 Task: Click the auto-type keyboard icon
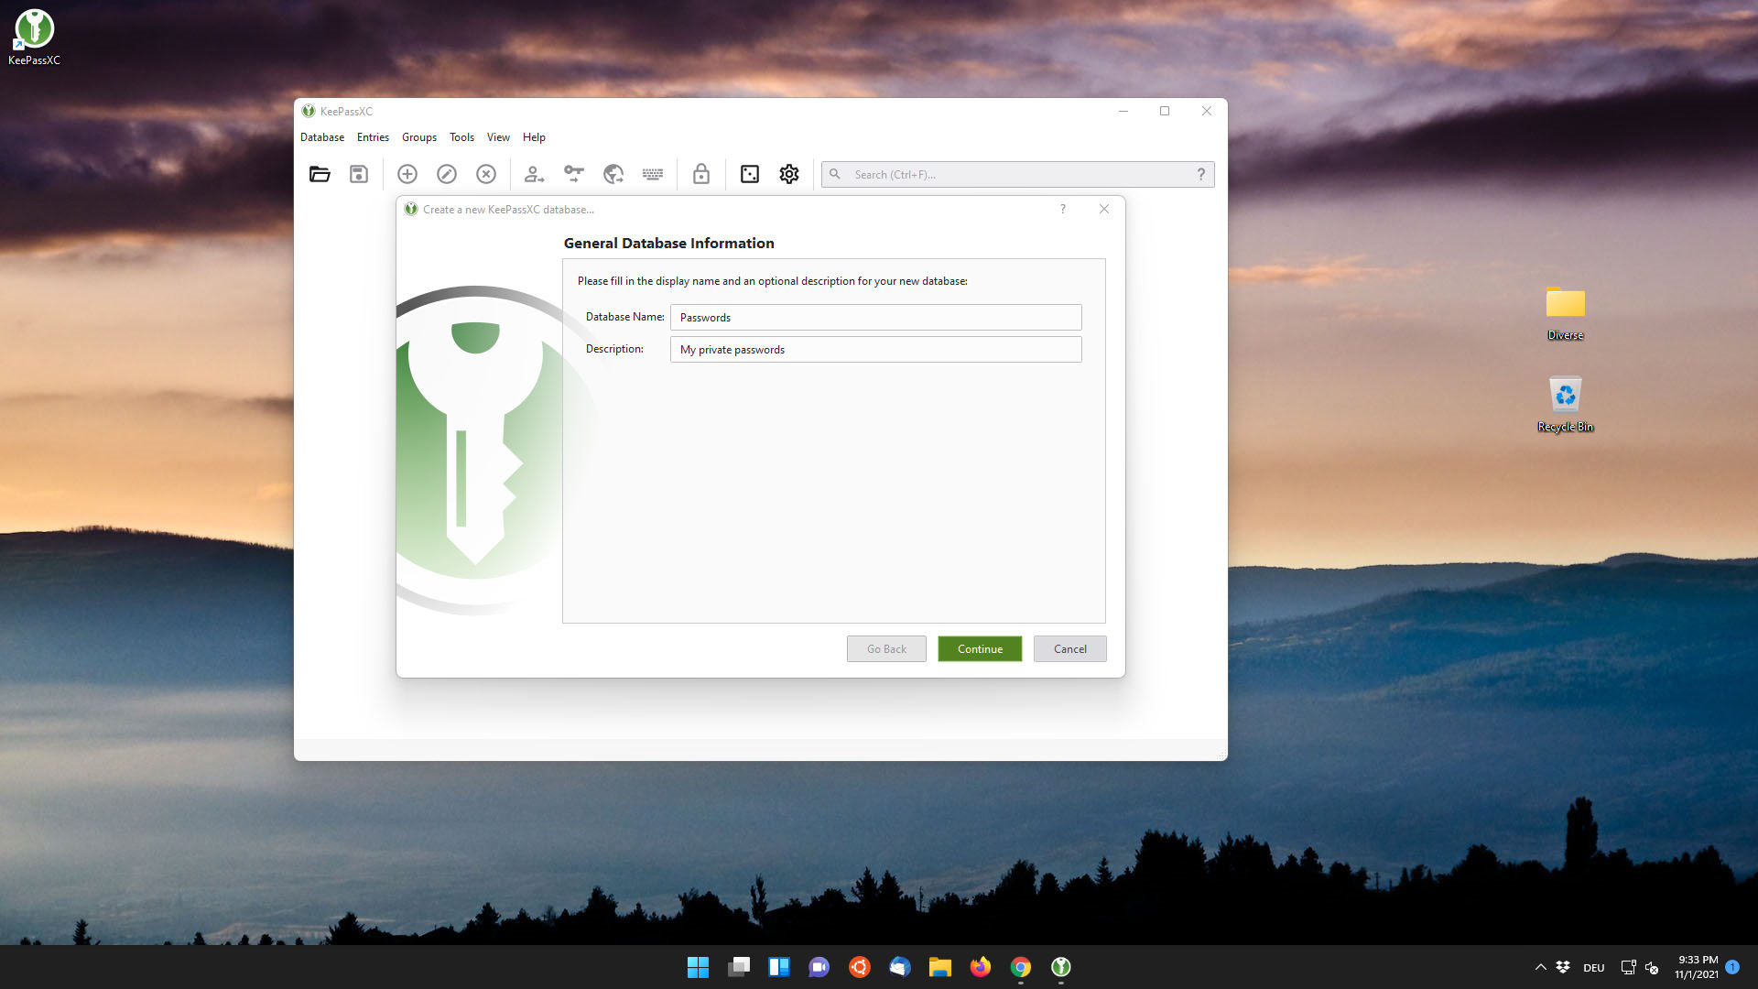point(653,174)
